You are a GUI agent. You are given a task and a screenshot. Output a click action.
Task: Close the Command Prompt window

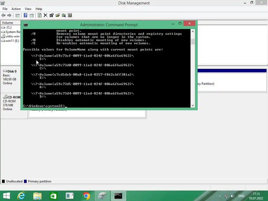point(189,23)
